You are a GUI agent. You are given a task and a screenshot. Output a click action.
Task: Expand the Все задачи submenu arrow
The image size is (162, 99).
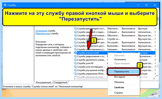pyautogui.click(x=137, y=77)
